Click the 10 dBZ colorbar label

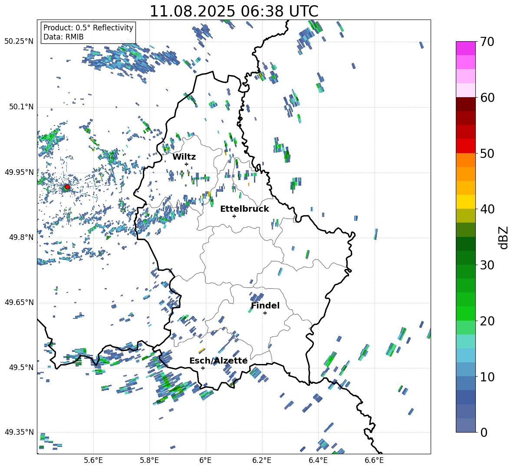487,377
